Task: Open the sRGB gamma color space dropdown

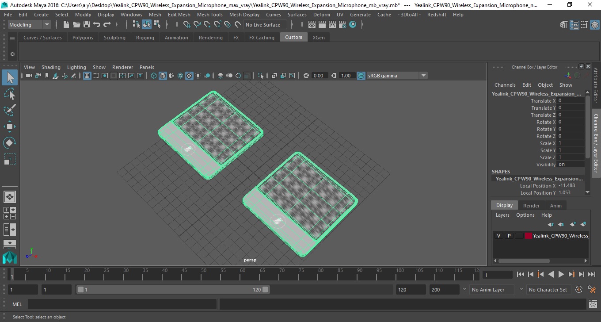Action: [x=397, y=76]
